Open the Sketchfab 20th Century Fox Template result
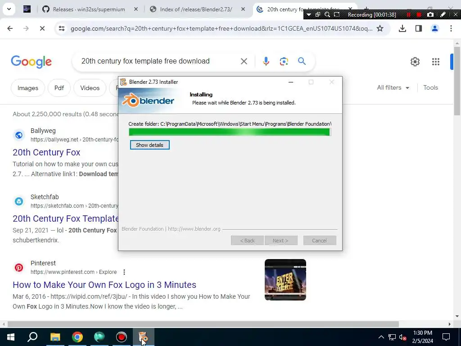Image resolution: width=461 pixels, height=346 pixels. tap(66, 219)
